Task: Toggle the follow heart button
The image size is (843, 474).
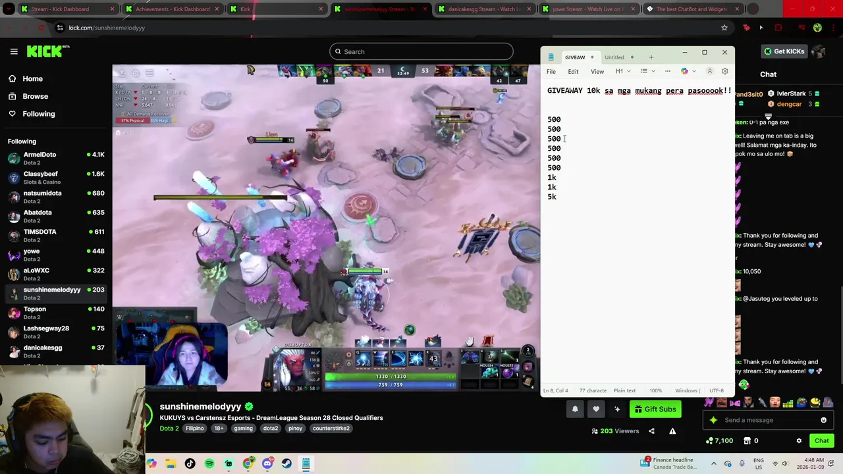Action: tap(596, 409)
